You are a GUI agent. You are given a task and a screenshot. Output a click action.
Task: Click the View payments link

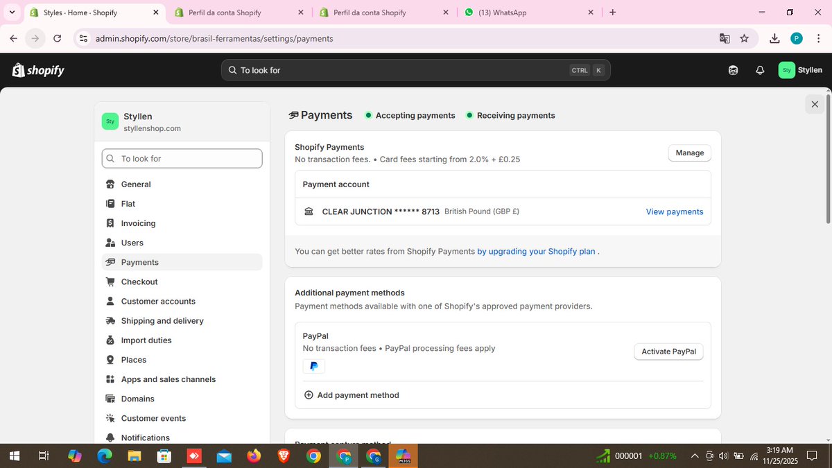[675, 212]
